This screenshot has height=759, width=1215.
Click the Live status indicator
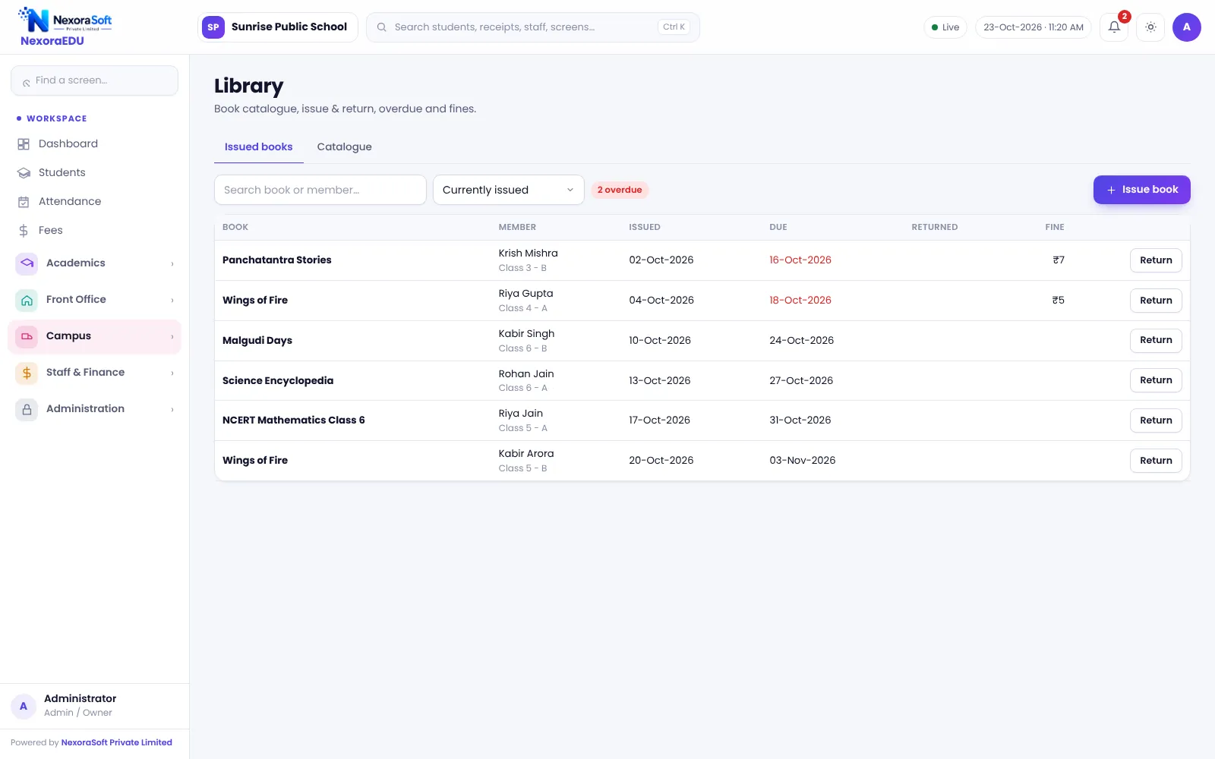coord(945,27)
